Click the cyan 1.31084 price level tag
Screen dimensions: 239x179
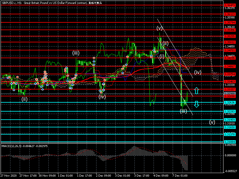coord(230,142)
